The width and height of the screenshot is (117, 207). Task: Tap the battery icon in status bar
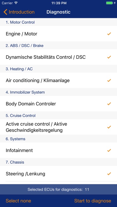point(110,3)
